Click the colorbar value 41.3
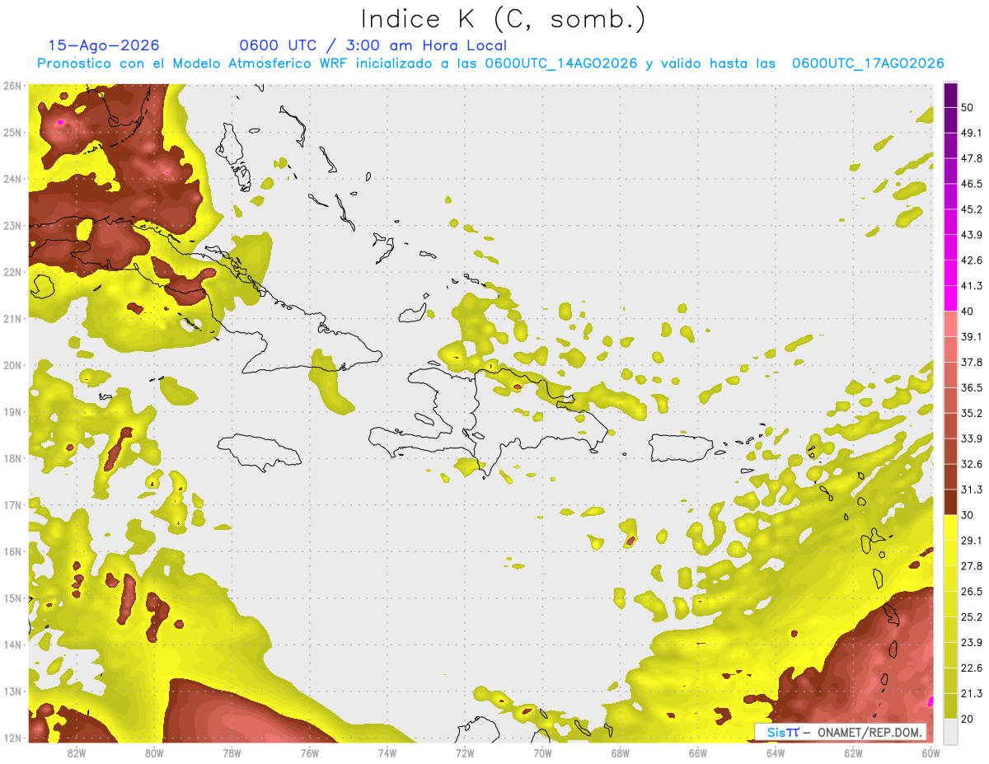Image resolution: width=989 pixels, height=764 pixels. click(x=972, y=286)
